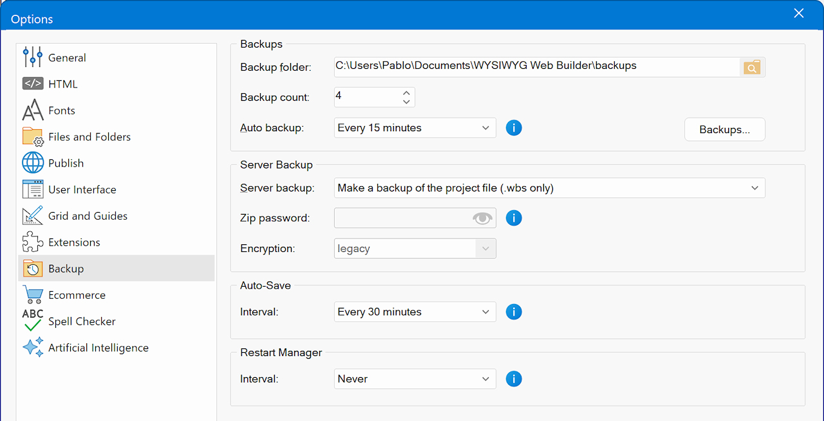
Task: Switch to Files and Folders section
Action: click(x=89, y=137)
